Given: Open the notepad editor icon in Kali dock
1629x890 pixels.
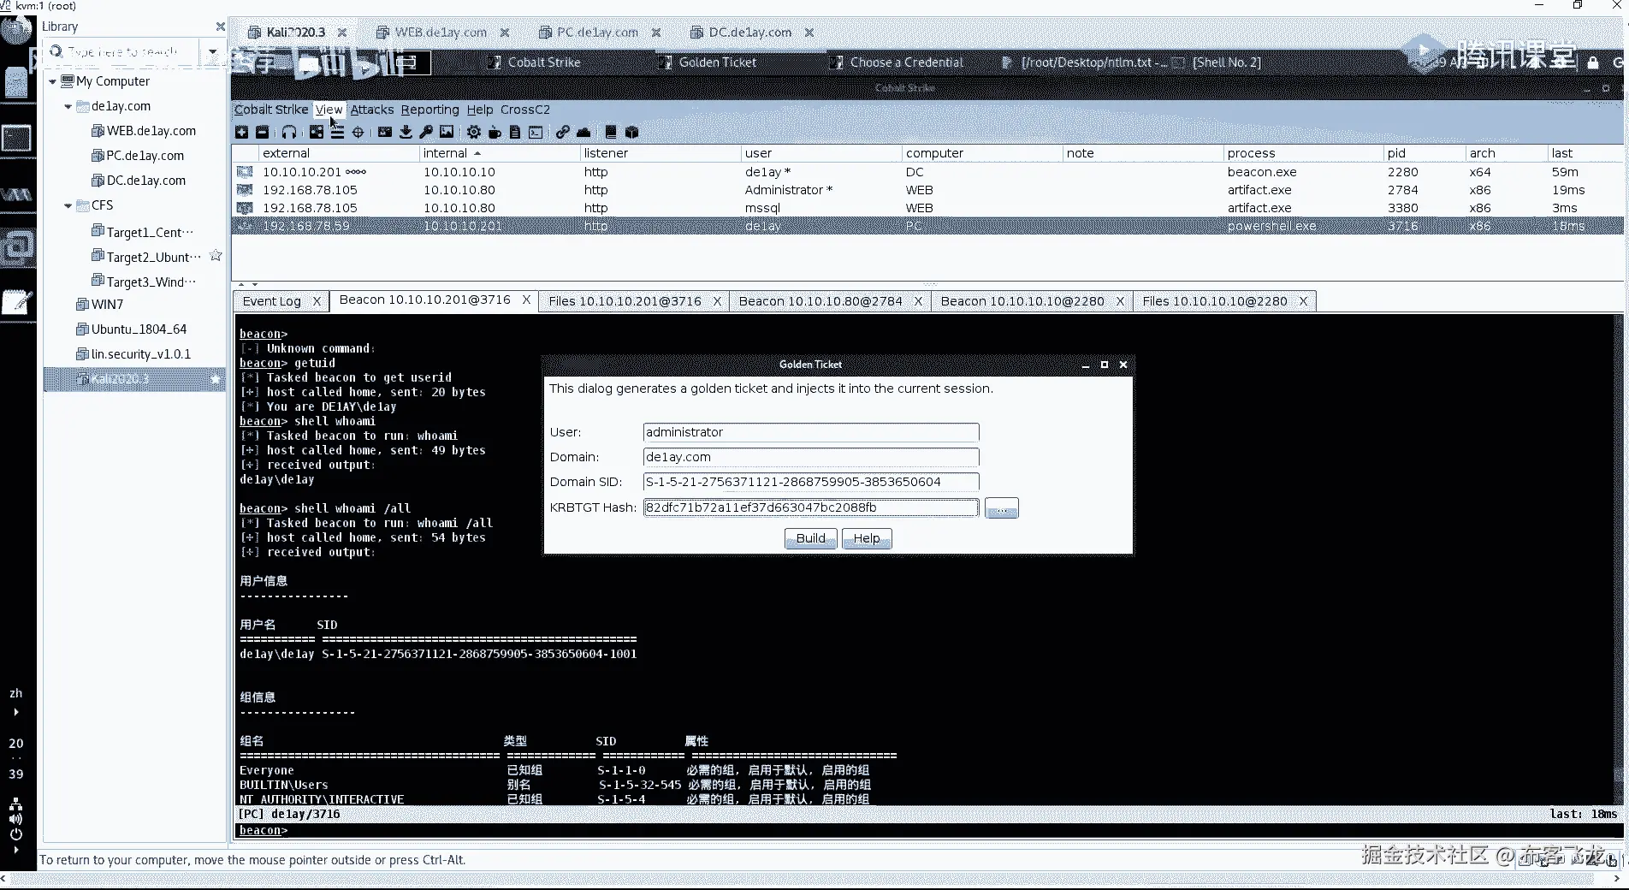Looking at the screenshot, I should [x=17, y=302].
